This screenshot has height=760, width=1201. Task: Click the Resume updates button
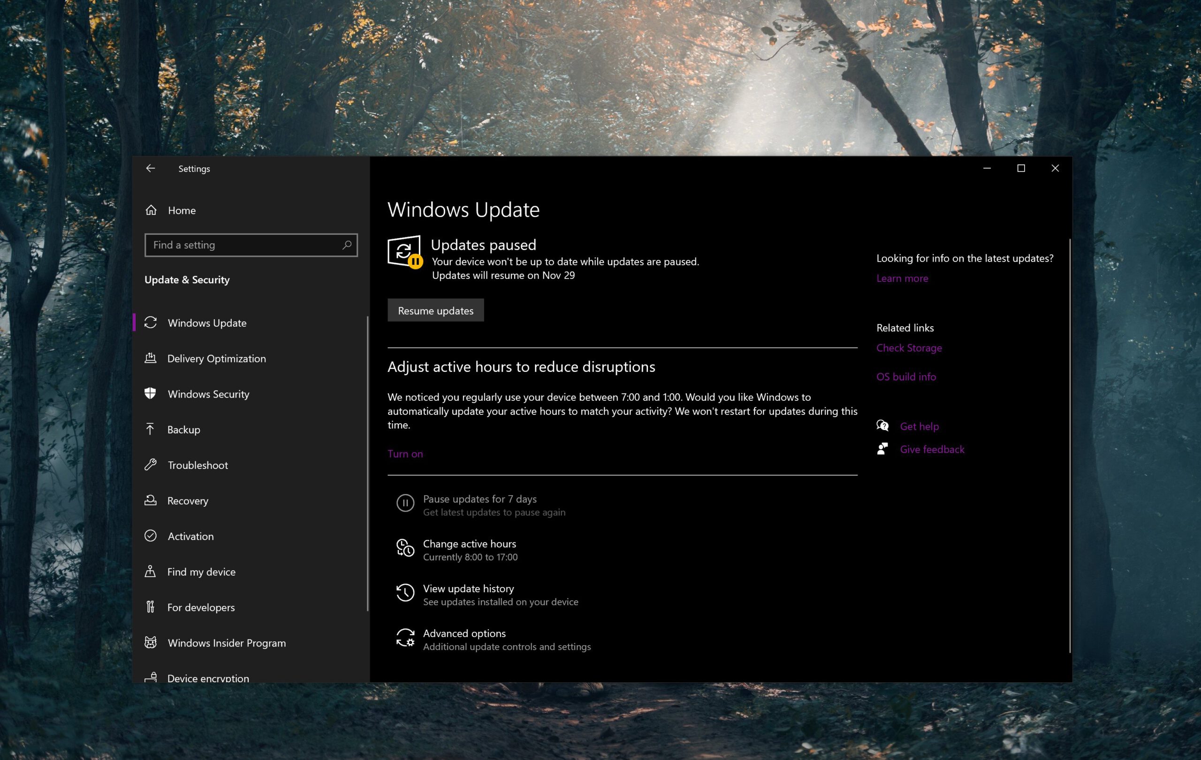point(435,310)
